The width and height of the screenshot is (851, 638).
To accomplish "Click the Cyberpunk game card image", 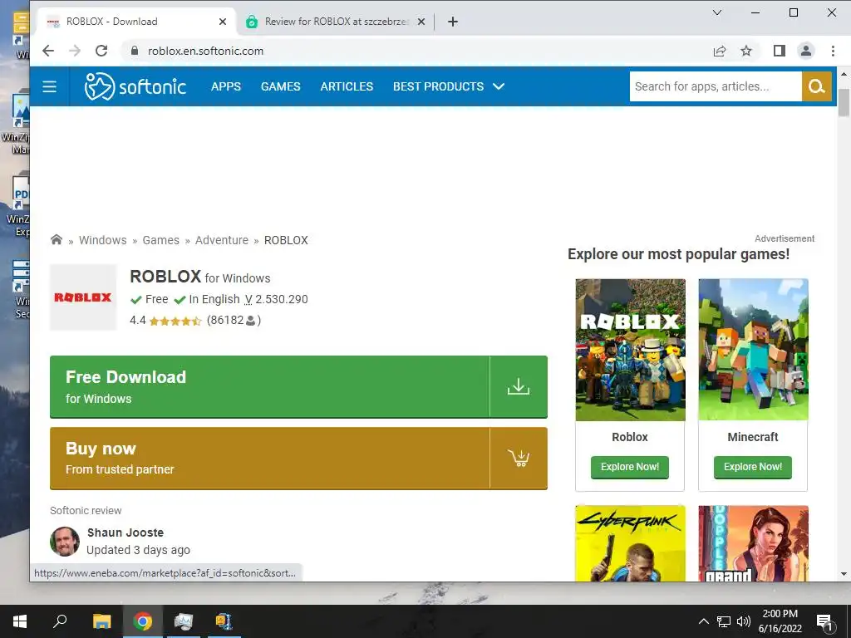I will coord(630,543).
